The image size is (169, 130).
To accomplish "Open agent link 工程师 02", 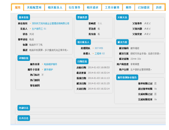I will coord(100,54).
